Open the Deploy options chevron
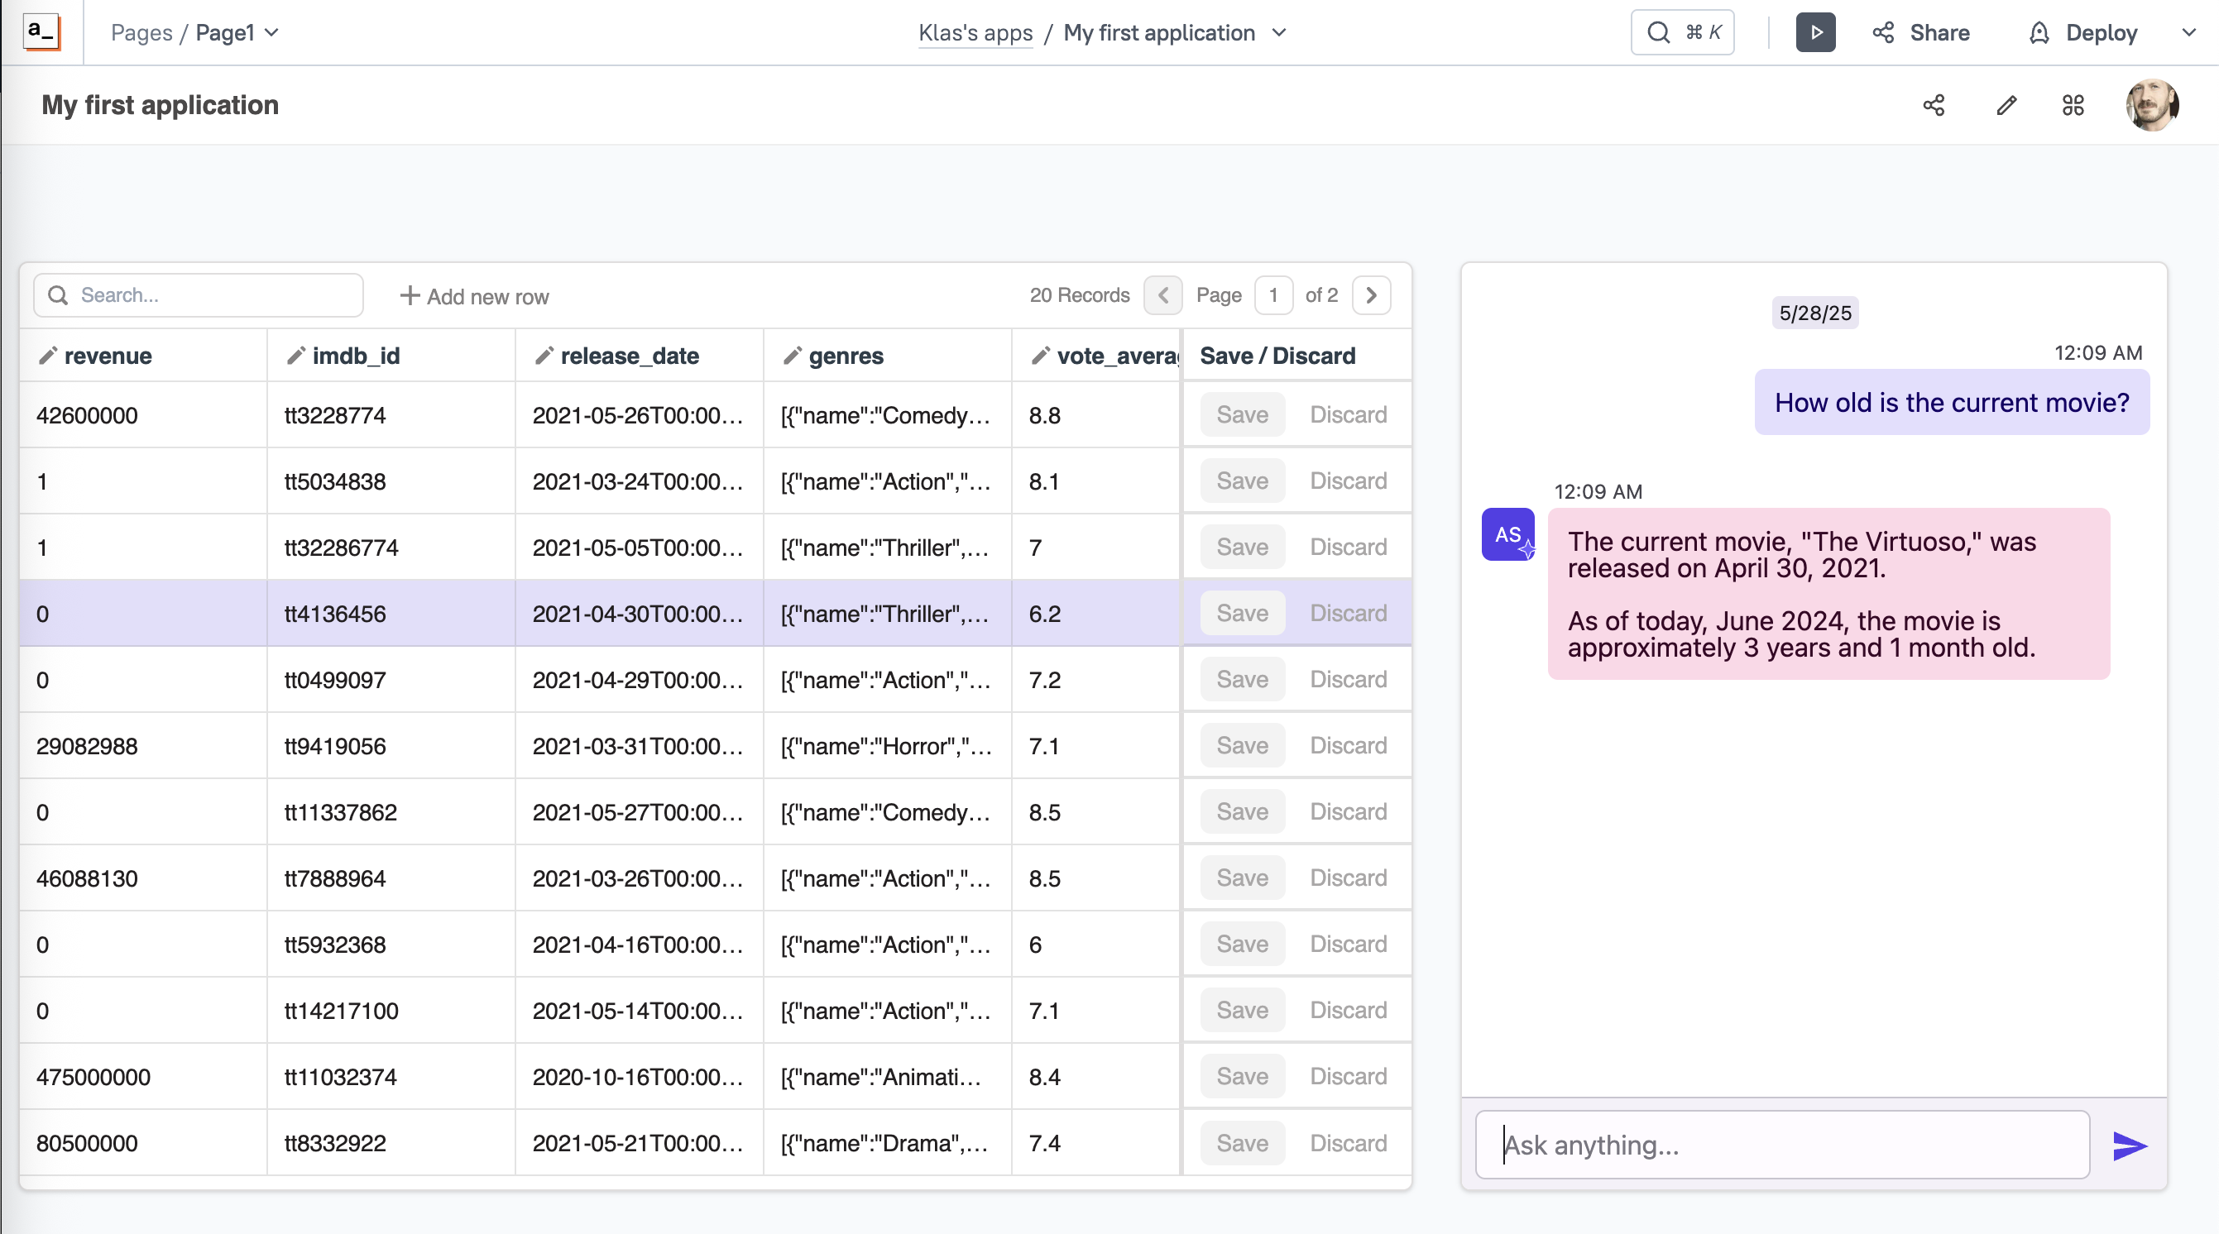 coord(2189,32)
